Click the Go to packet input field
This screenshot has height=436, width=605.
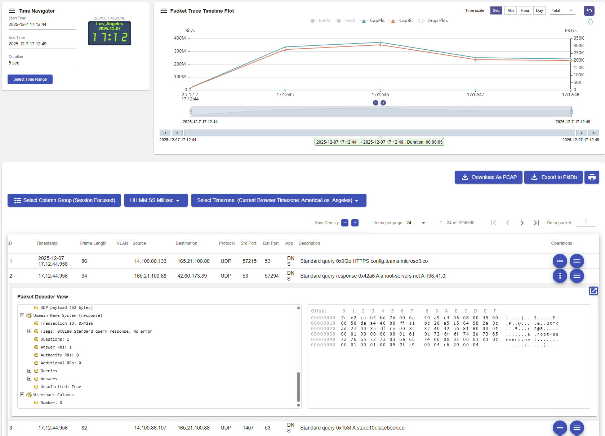(x=586, y=222)
